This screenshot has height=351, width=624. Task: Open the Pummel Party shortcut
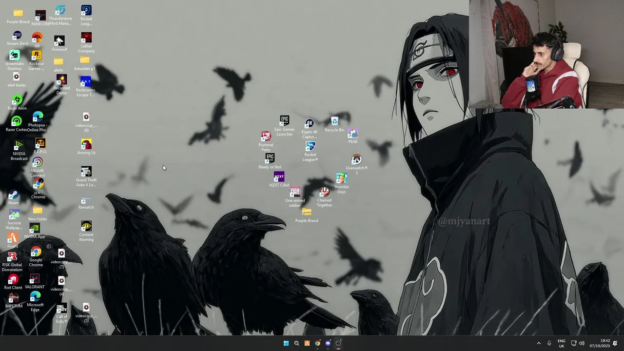pyautogui.click(x=266, y=141)
